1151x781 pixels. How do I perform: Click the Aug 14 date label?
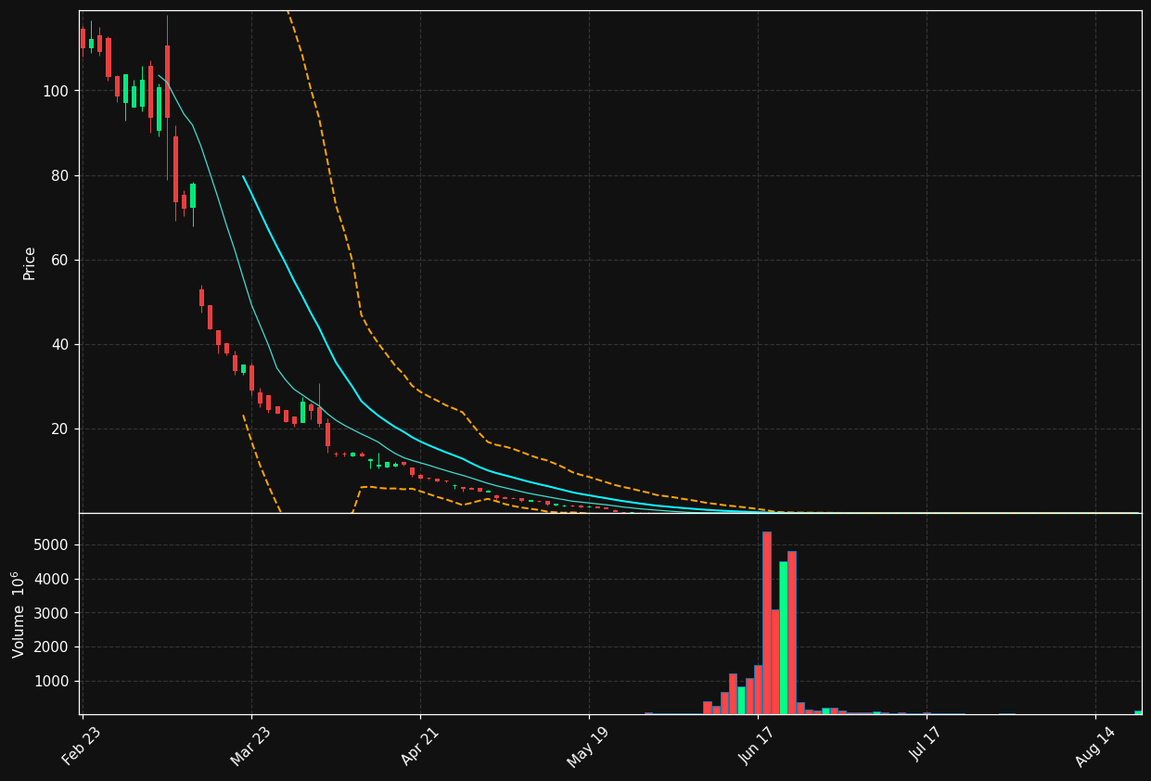pyautogui.click(x=1094, y=746)
